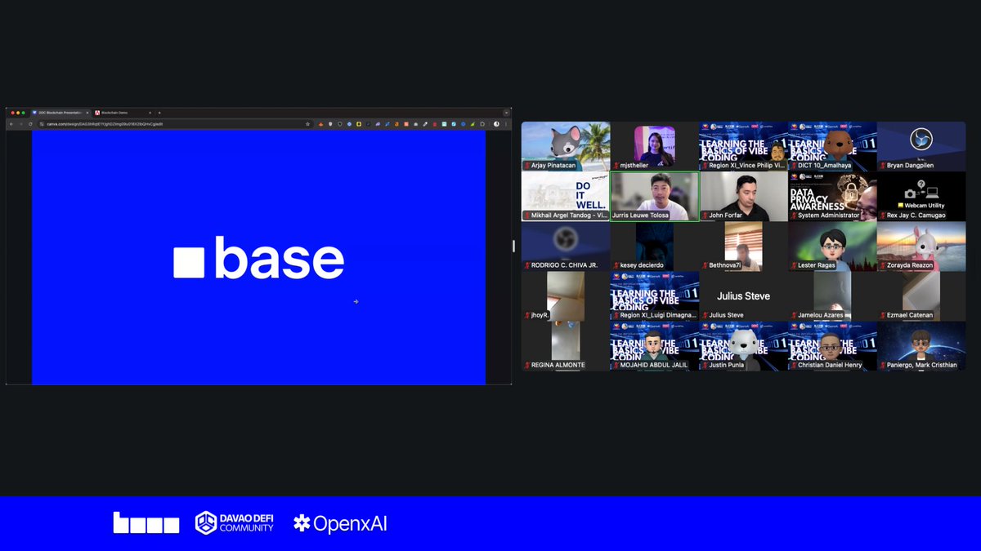The height and width of the screenshot is (551, 981).
Task: Click RODRIGO C. CHIVA JR.'s muted mic icon
Action: 527,265
